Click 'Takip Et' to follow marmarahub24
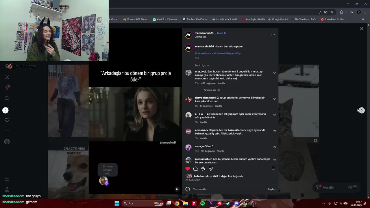 tap(222, 33)
